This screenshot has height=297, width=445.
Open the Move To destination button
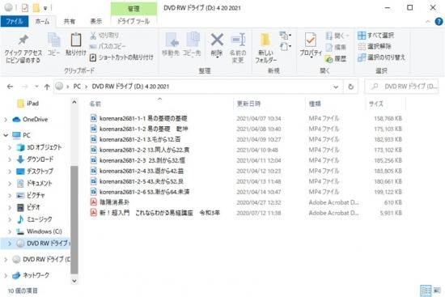172,44
